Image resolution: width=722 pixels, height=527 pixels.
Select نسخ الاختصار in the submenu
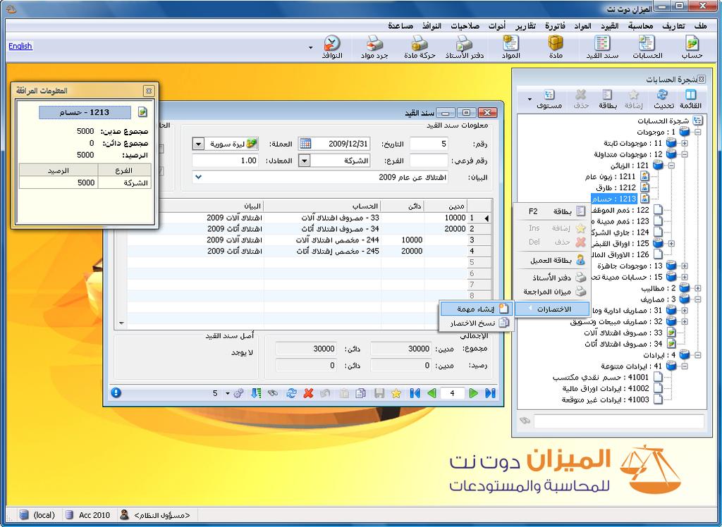pos(477,323)
